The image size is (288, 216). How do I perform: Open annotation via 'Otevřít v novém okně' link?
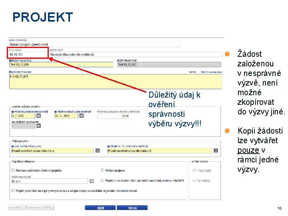coord(211,72)
